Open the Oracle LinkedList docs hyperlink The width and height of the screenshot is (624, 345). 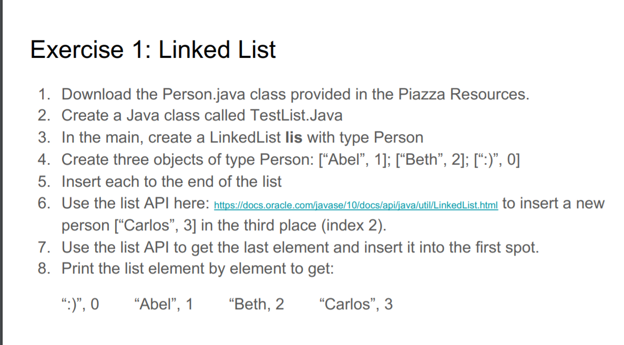356,205
